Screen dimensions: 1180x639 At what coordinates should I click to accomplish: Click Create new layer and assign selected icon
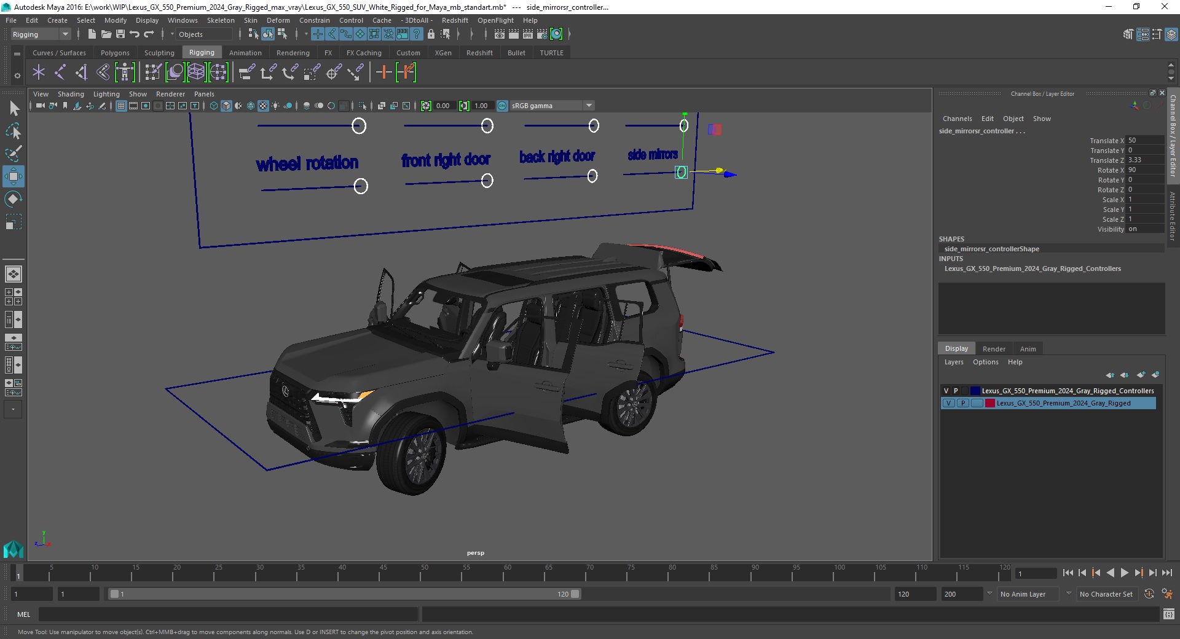click(x=1155, y=375)
